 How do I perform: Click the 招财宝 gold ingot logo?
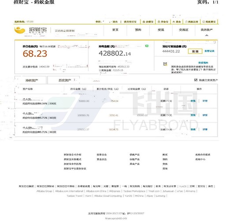click(20, 30)
